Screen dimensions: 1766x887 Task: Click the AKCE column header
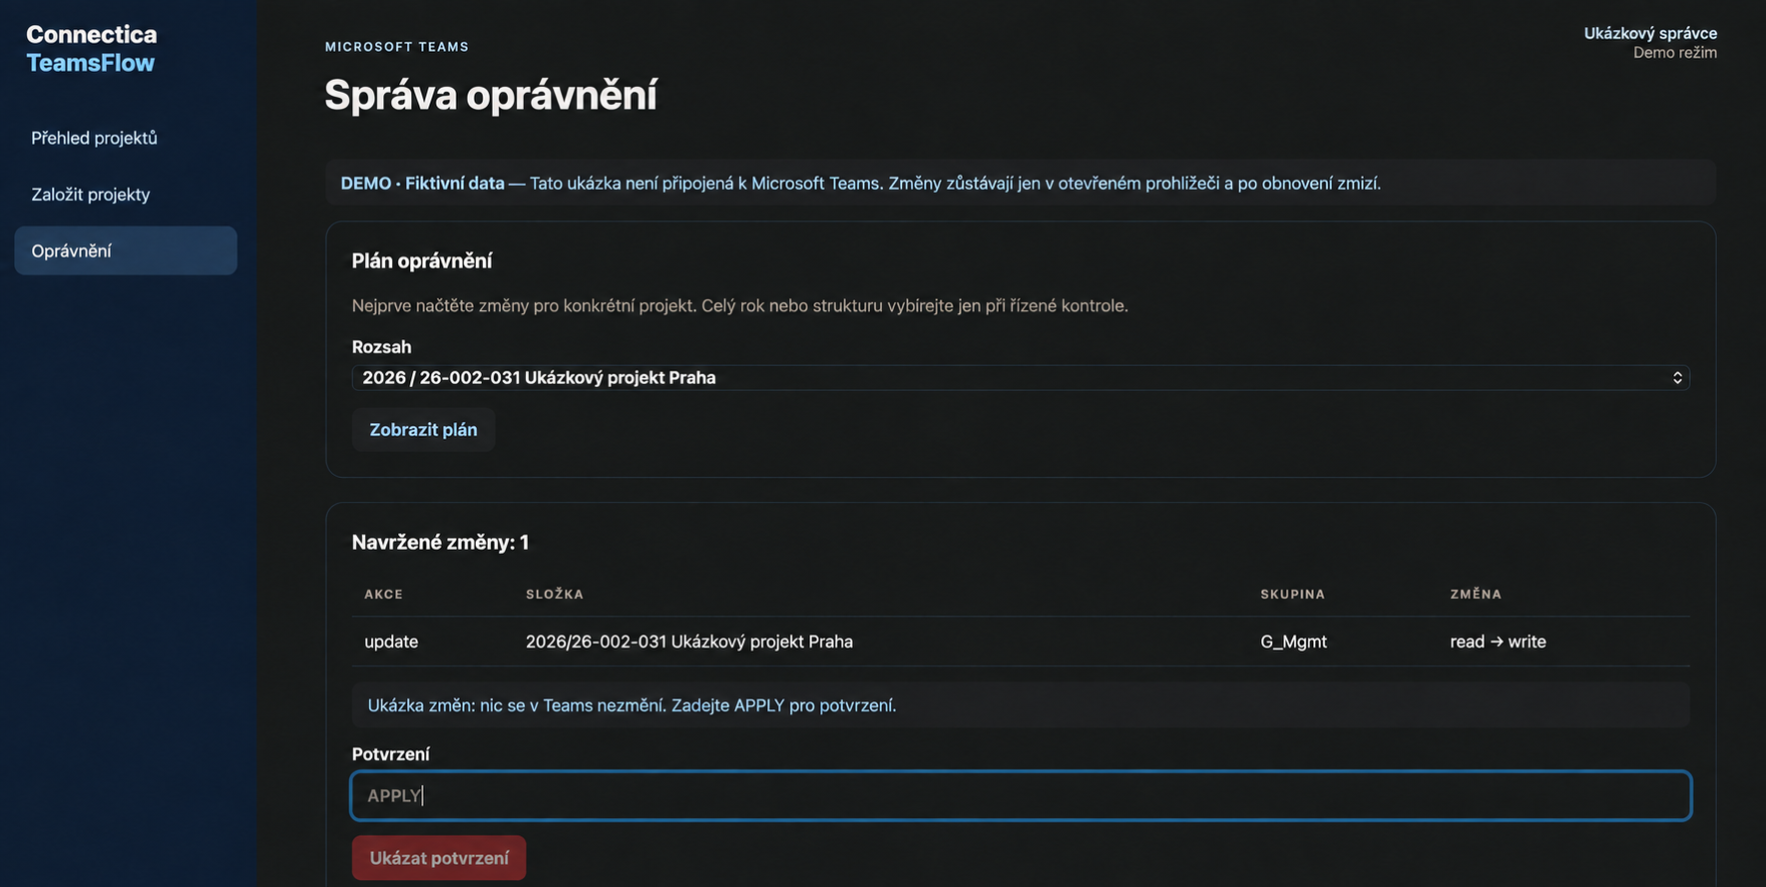[383, 594]
